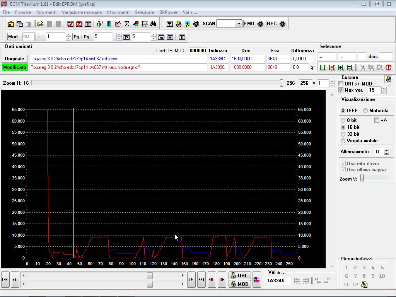Open the File menu
This screenshot has height=297, width=396.
click(6, 12)
